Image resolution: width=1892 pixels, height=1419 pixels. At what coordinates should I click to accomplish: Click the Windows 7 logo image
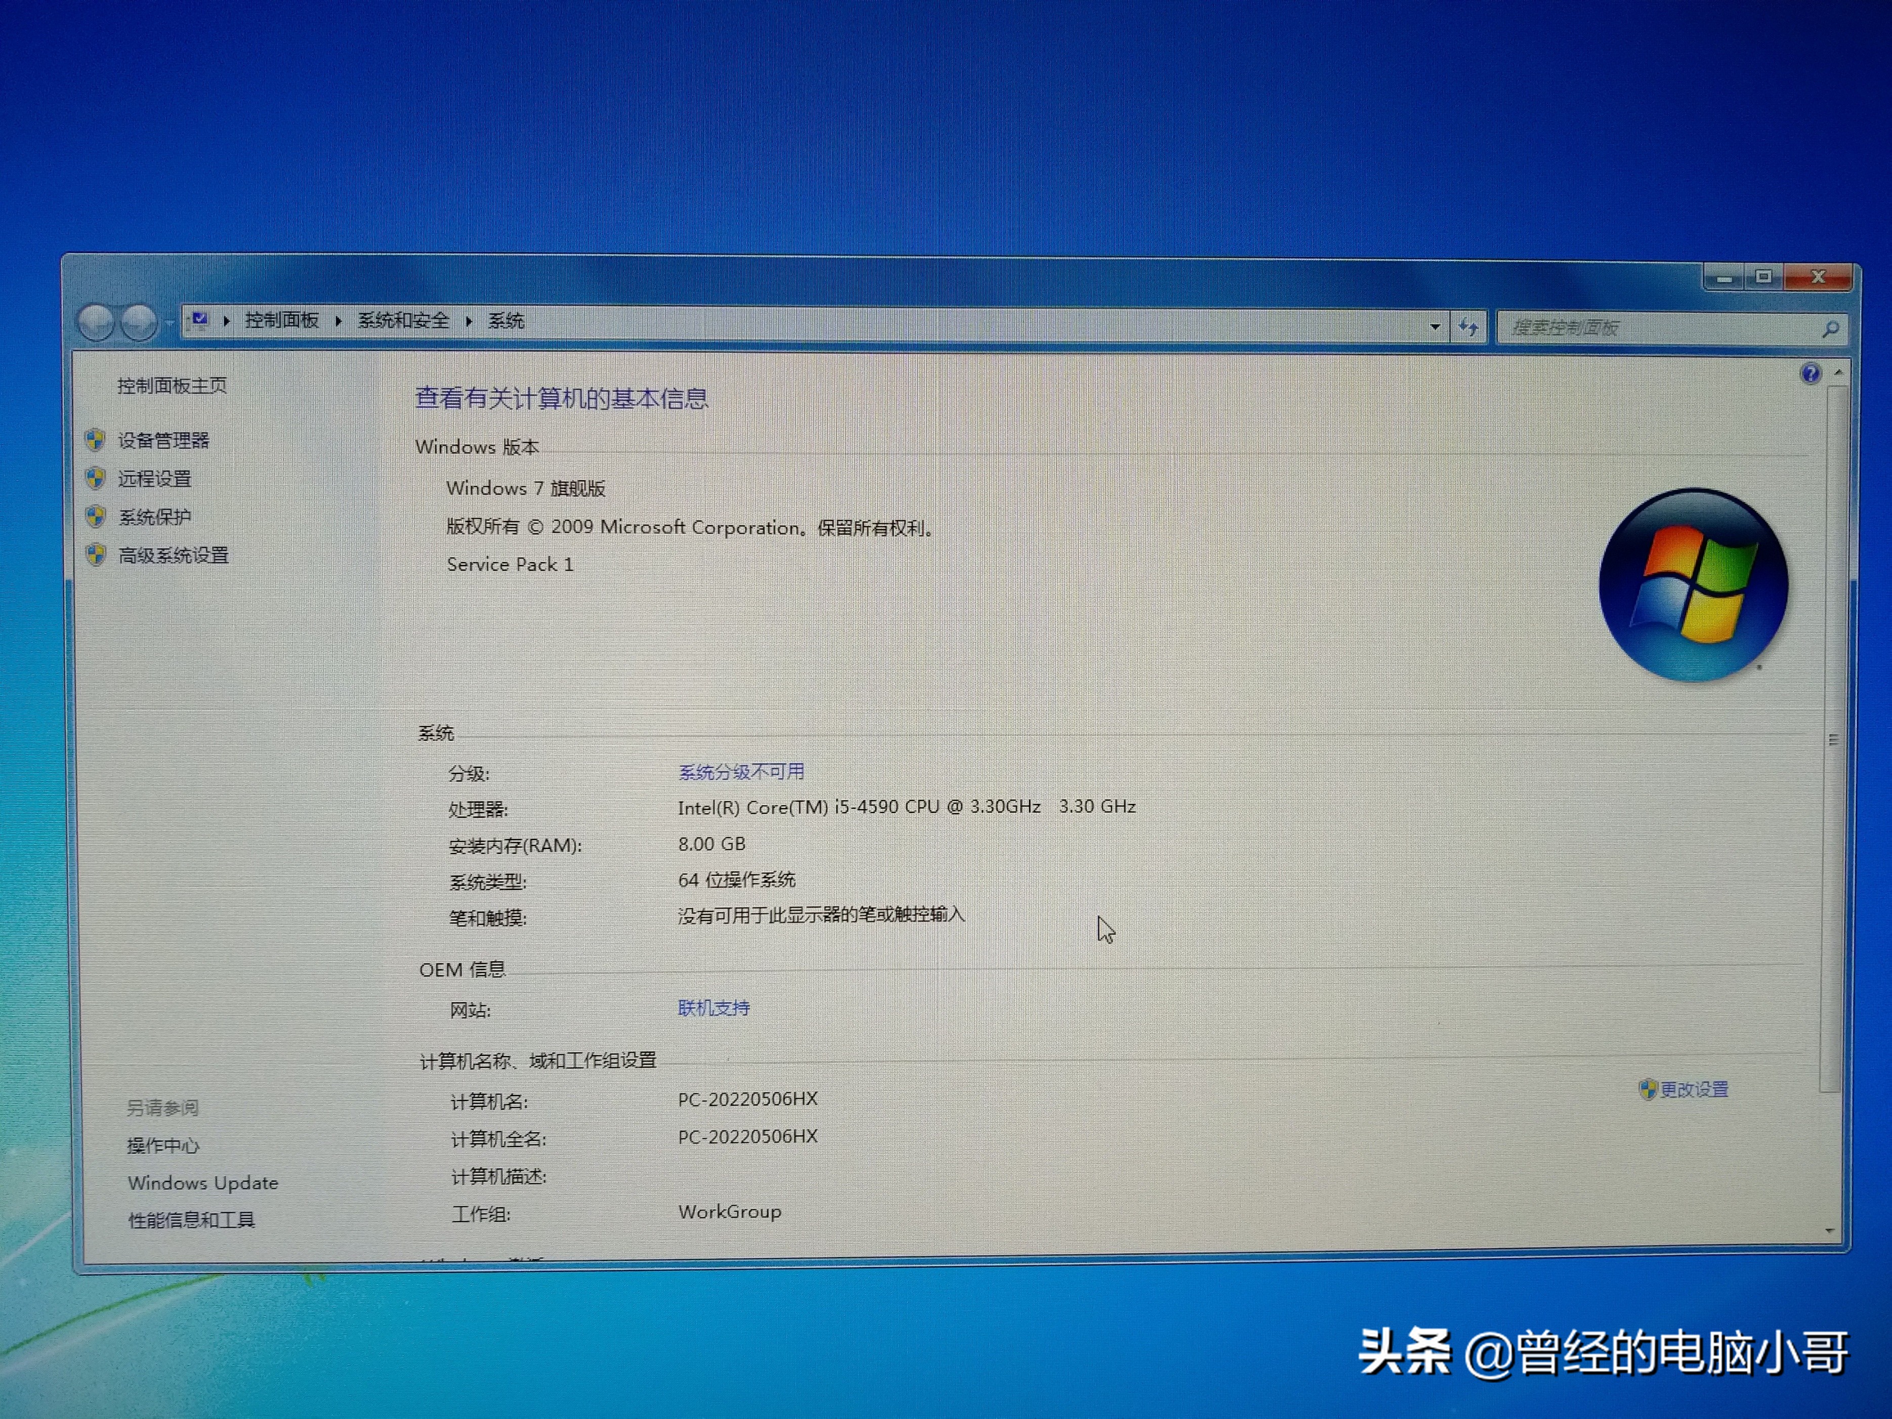click(x=1693, y=585)
